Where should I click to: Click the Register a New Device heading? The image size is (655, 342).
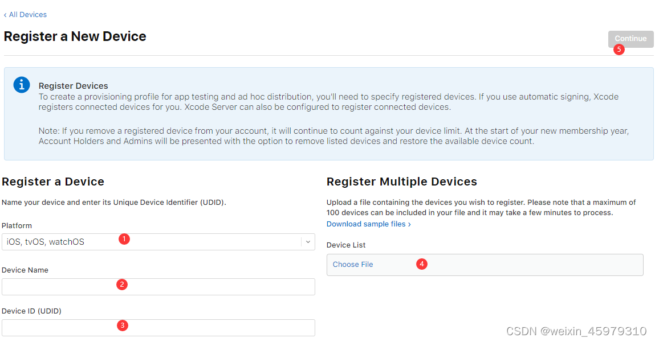(75, 36)
